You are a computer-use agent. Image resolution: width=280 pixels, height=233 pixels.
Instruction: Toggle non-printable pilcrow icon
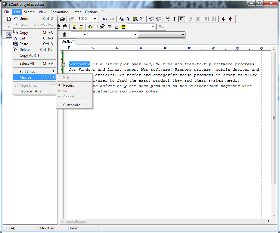pyautogui.click(x=174, y=19)
